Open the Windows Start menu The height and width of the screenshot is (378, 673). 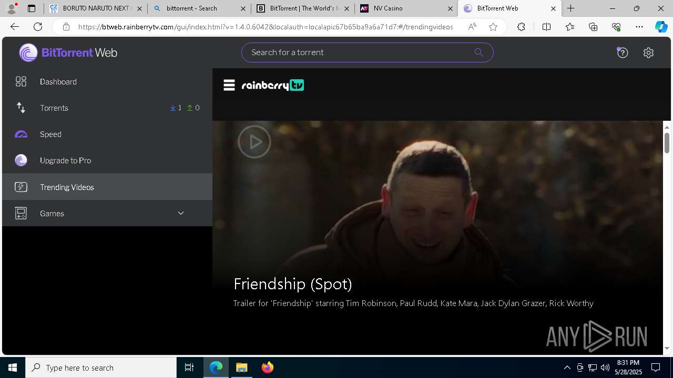pyautogui.click(x=13, y=367)
